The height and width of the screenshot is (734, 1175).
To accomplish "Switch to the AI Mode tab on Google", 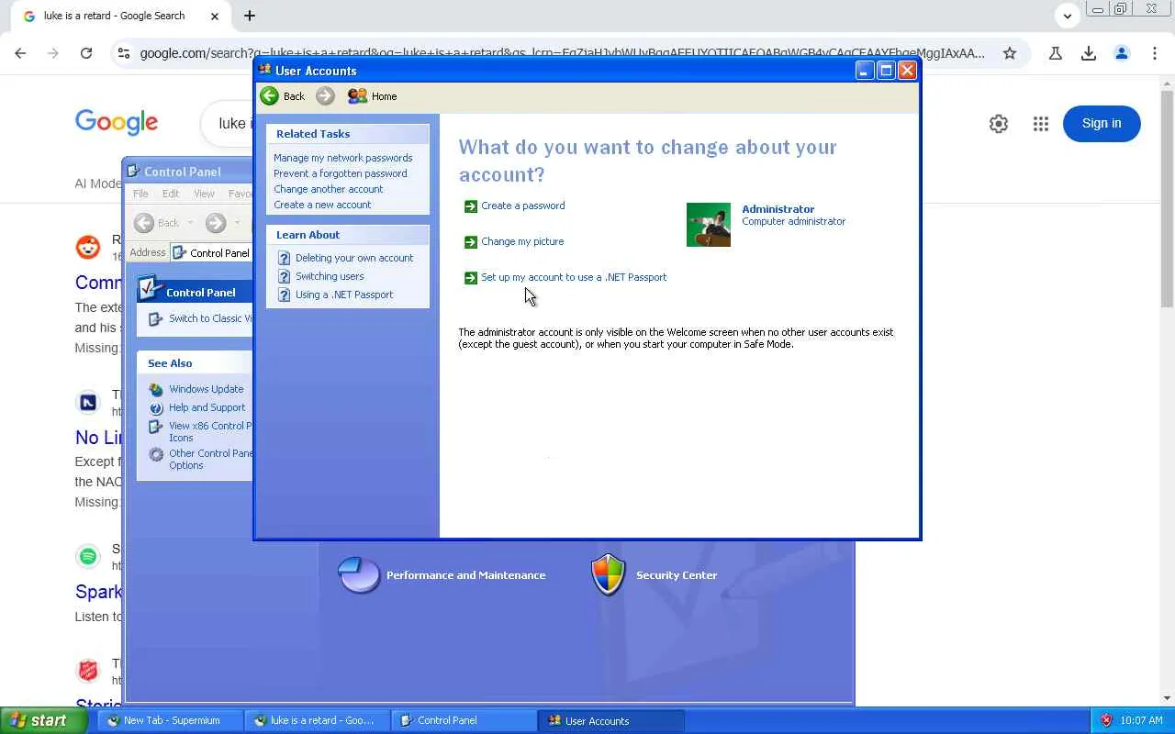I will (98, 183).
